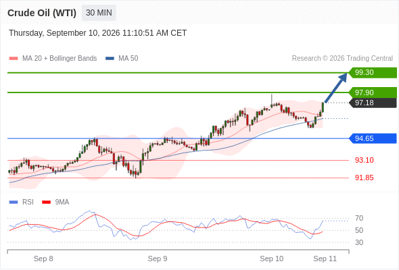The height and width of the screenshot is (270, 399).
Task: Select the 99.30 resistance price label
Action: click(x=373, y=73)
